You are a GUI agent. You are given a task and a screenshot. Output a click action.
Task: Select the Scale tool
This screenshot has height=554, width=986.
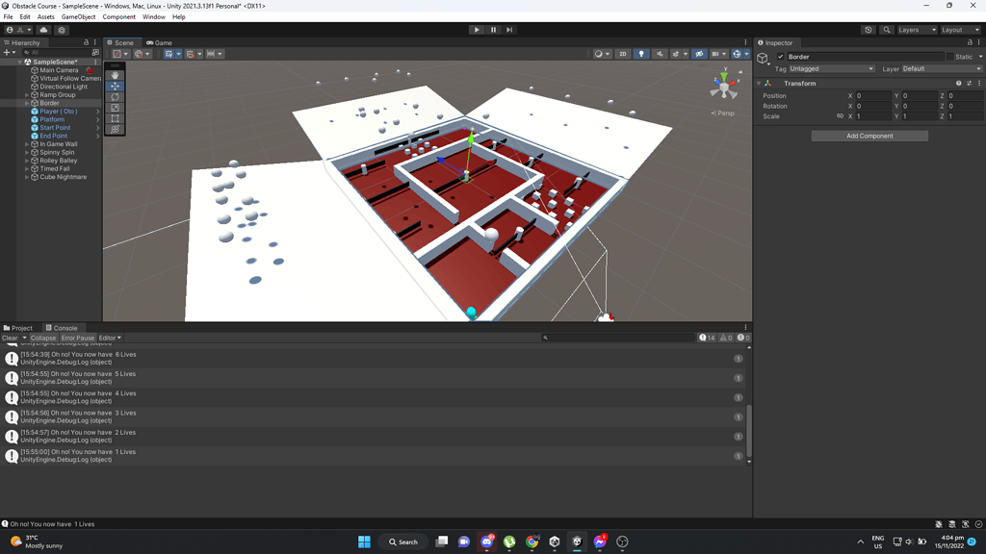pos(115,107)
